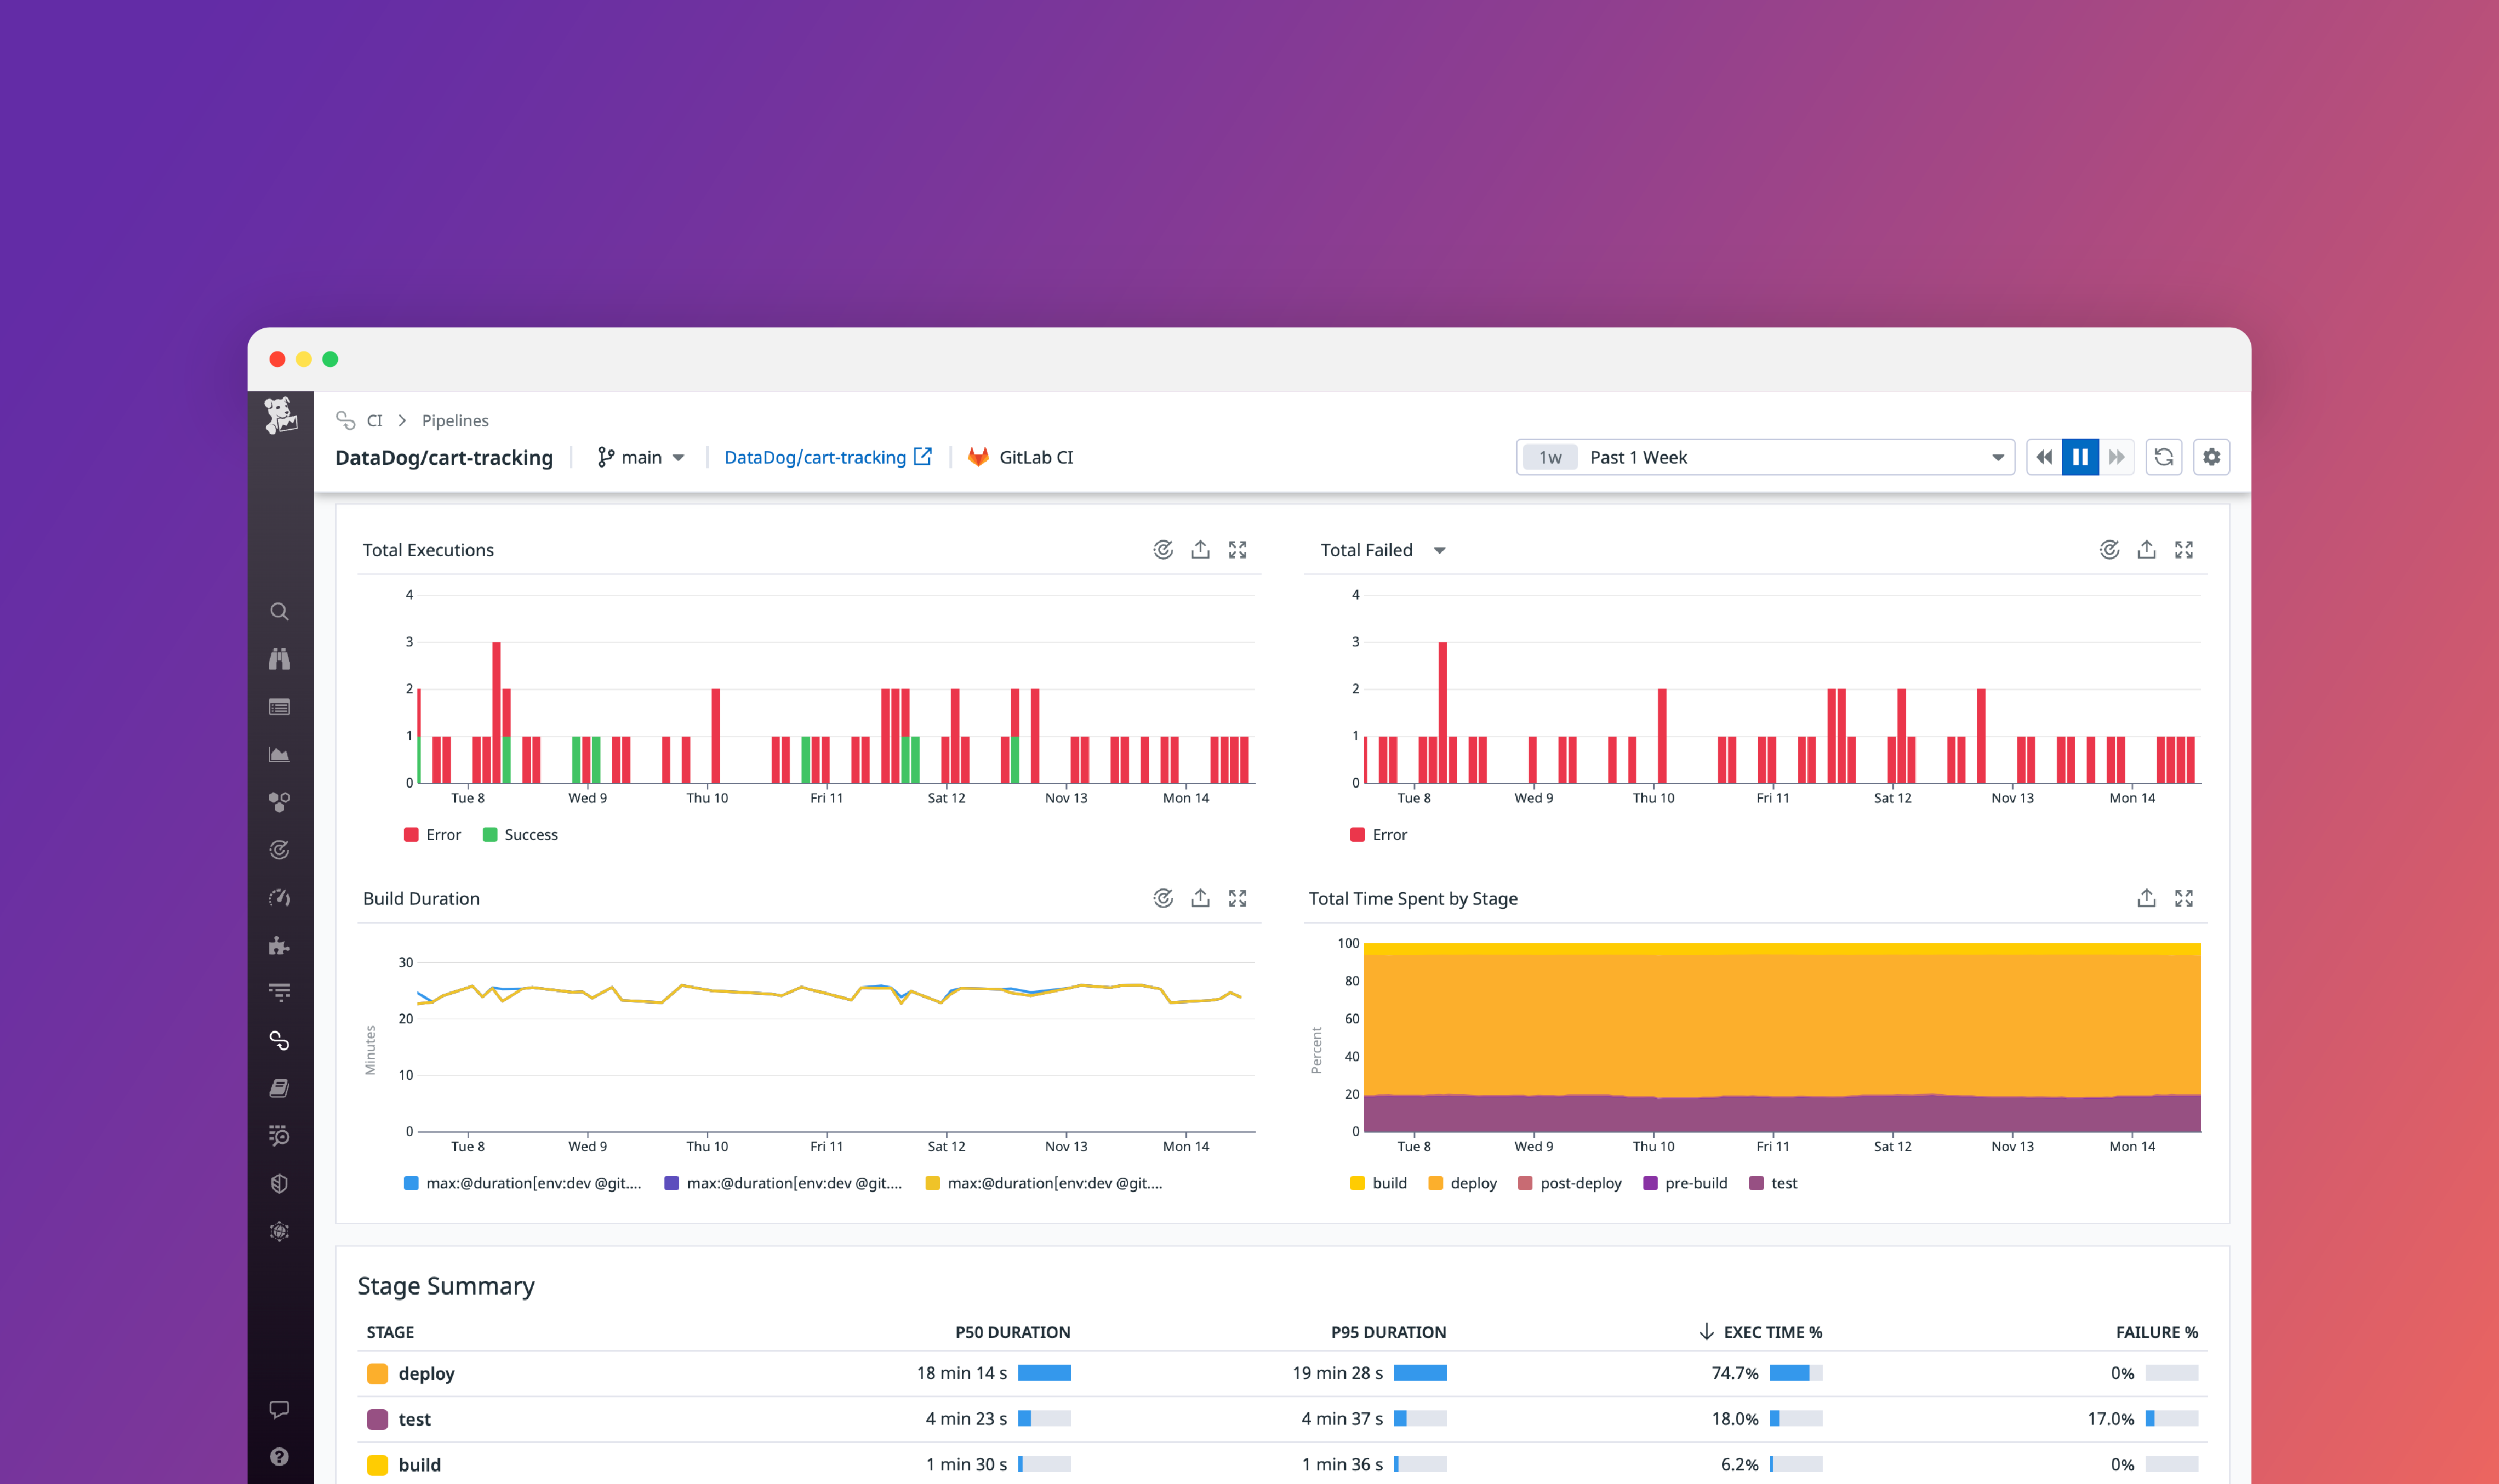This screenshot has height=1484, width=2499.
Task: Expand the Total Executions chart to fullscreen
Action: click(1238, 549)
